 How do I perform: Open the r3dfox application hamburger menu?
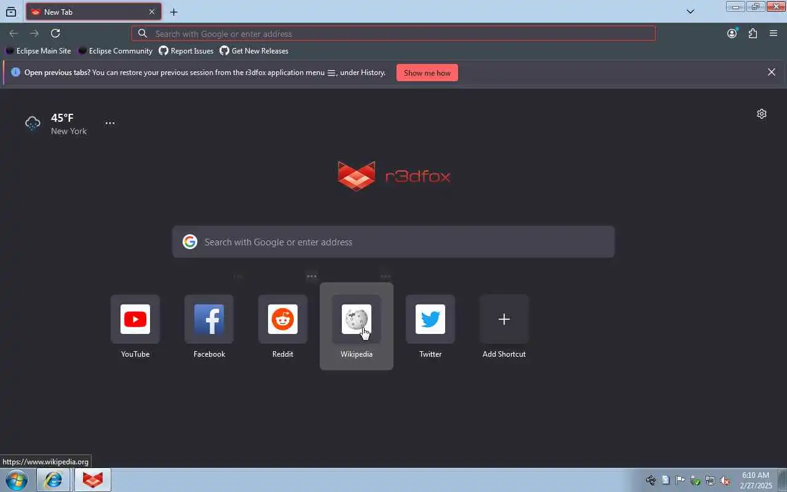[773, 33]
